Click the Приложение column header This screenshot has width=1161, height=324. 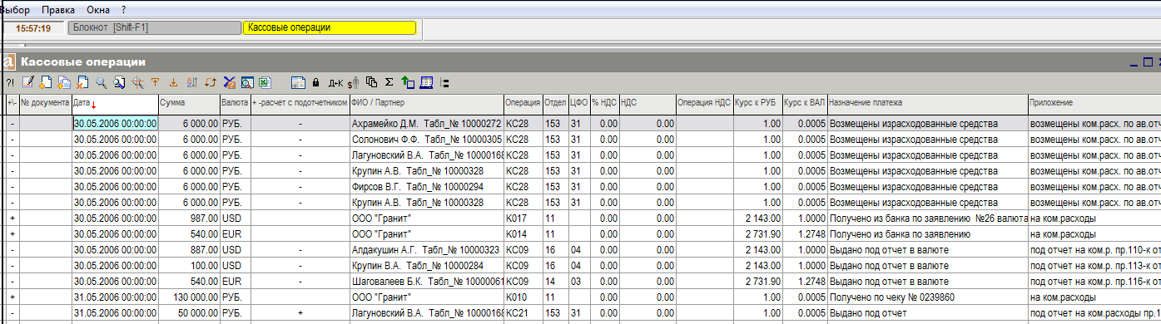coord(1094,104)
